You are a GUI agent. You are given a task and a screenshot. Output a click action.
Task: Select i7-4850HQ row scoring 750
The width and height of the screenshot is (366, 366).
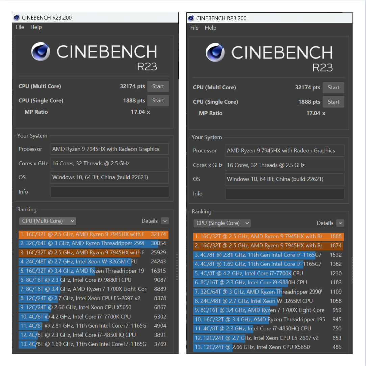268,329
